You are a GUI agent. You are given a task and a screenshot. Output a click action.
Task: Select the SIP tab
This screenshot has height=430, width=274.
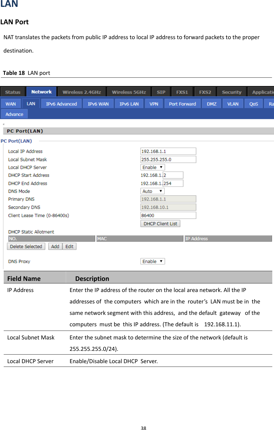pos(161,92)
